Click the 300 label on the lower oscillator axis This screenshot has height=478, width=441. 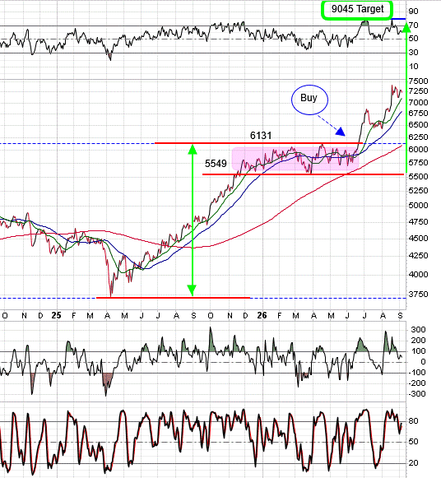point(418,330)
